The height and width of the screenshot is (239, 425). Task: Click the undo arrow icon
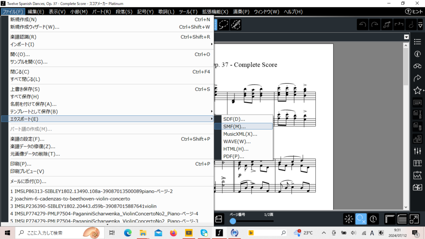(x=363, y=24)
